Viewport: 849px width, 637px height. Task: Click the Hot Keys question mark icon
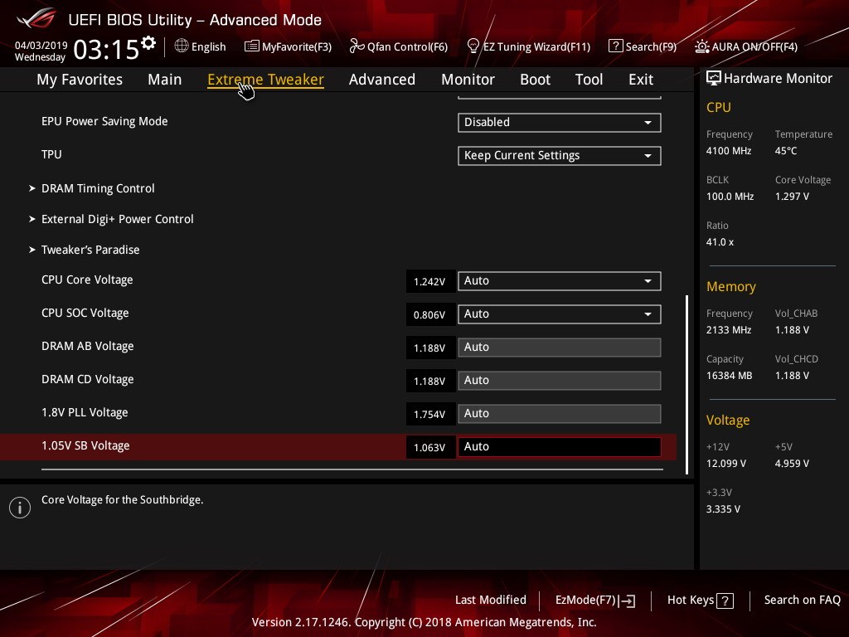(x=725, y=601)
